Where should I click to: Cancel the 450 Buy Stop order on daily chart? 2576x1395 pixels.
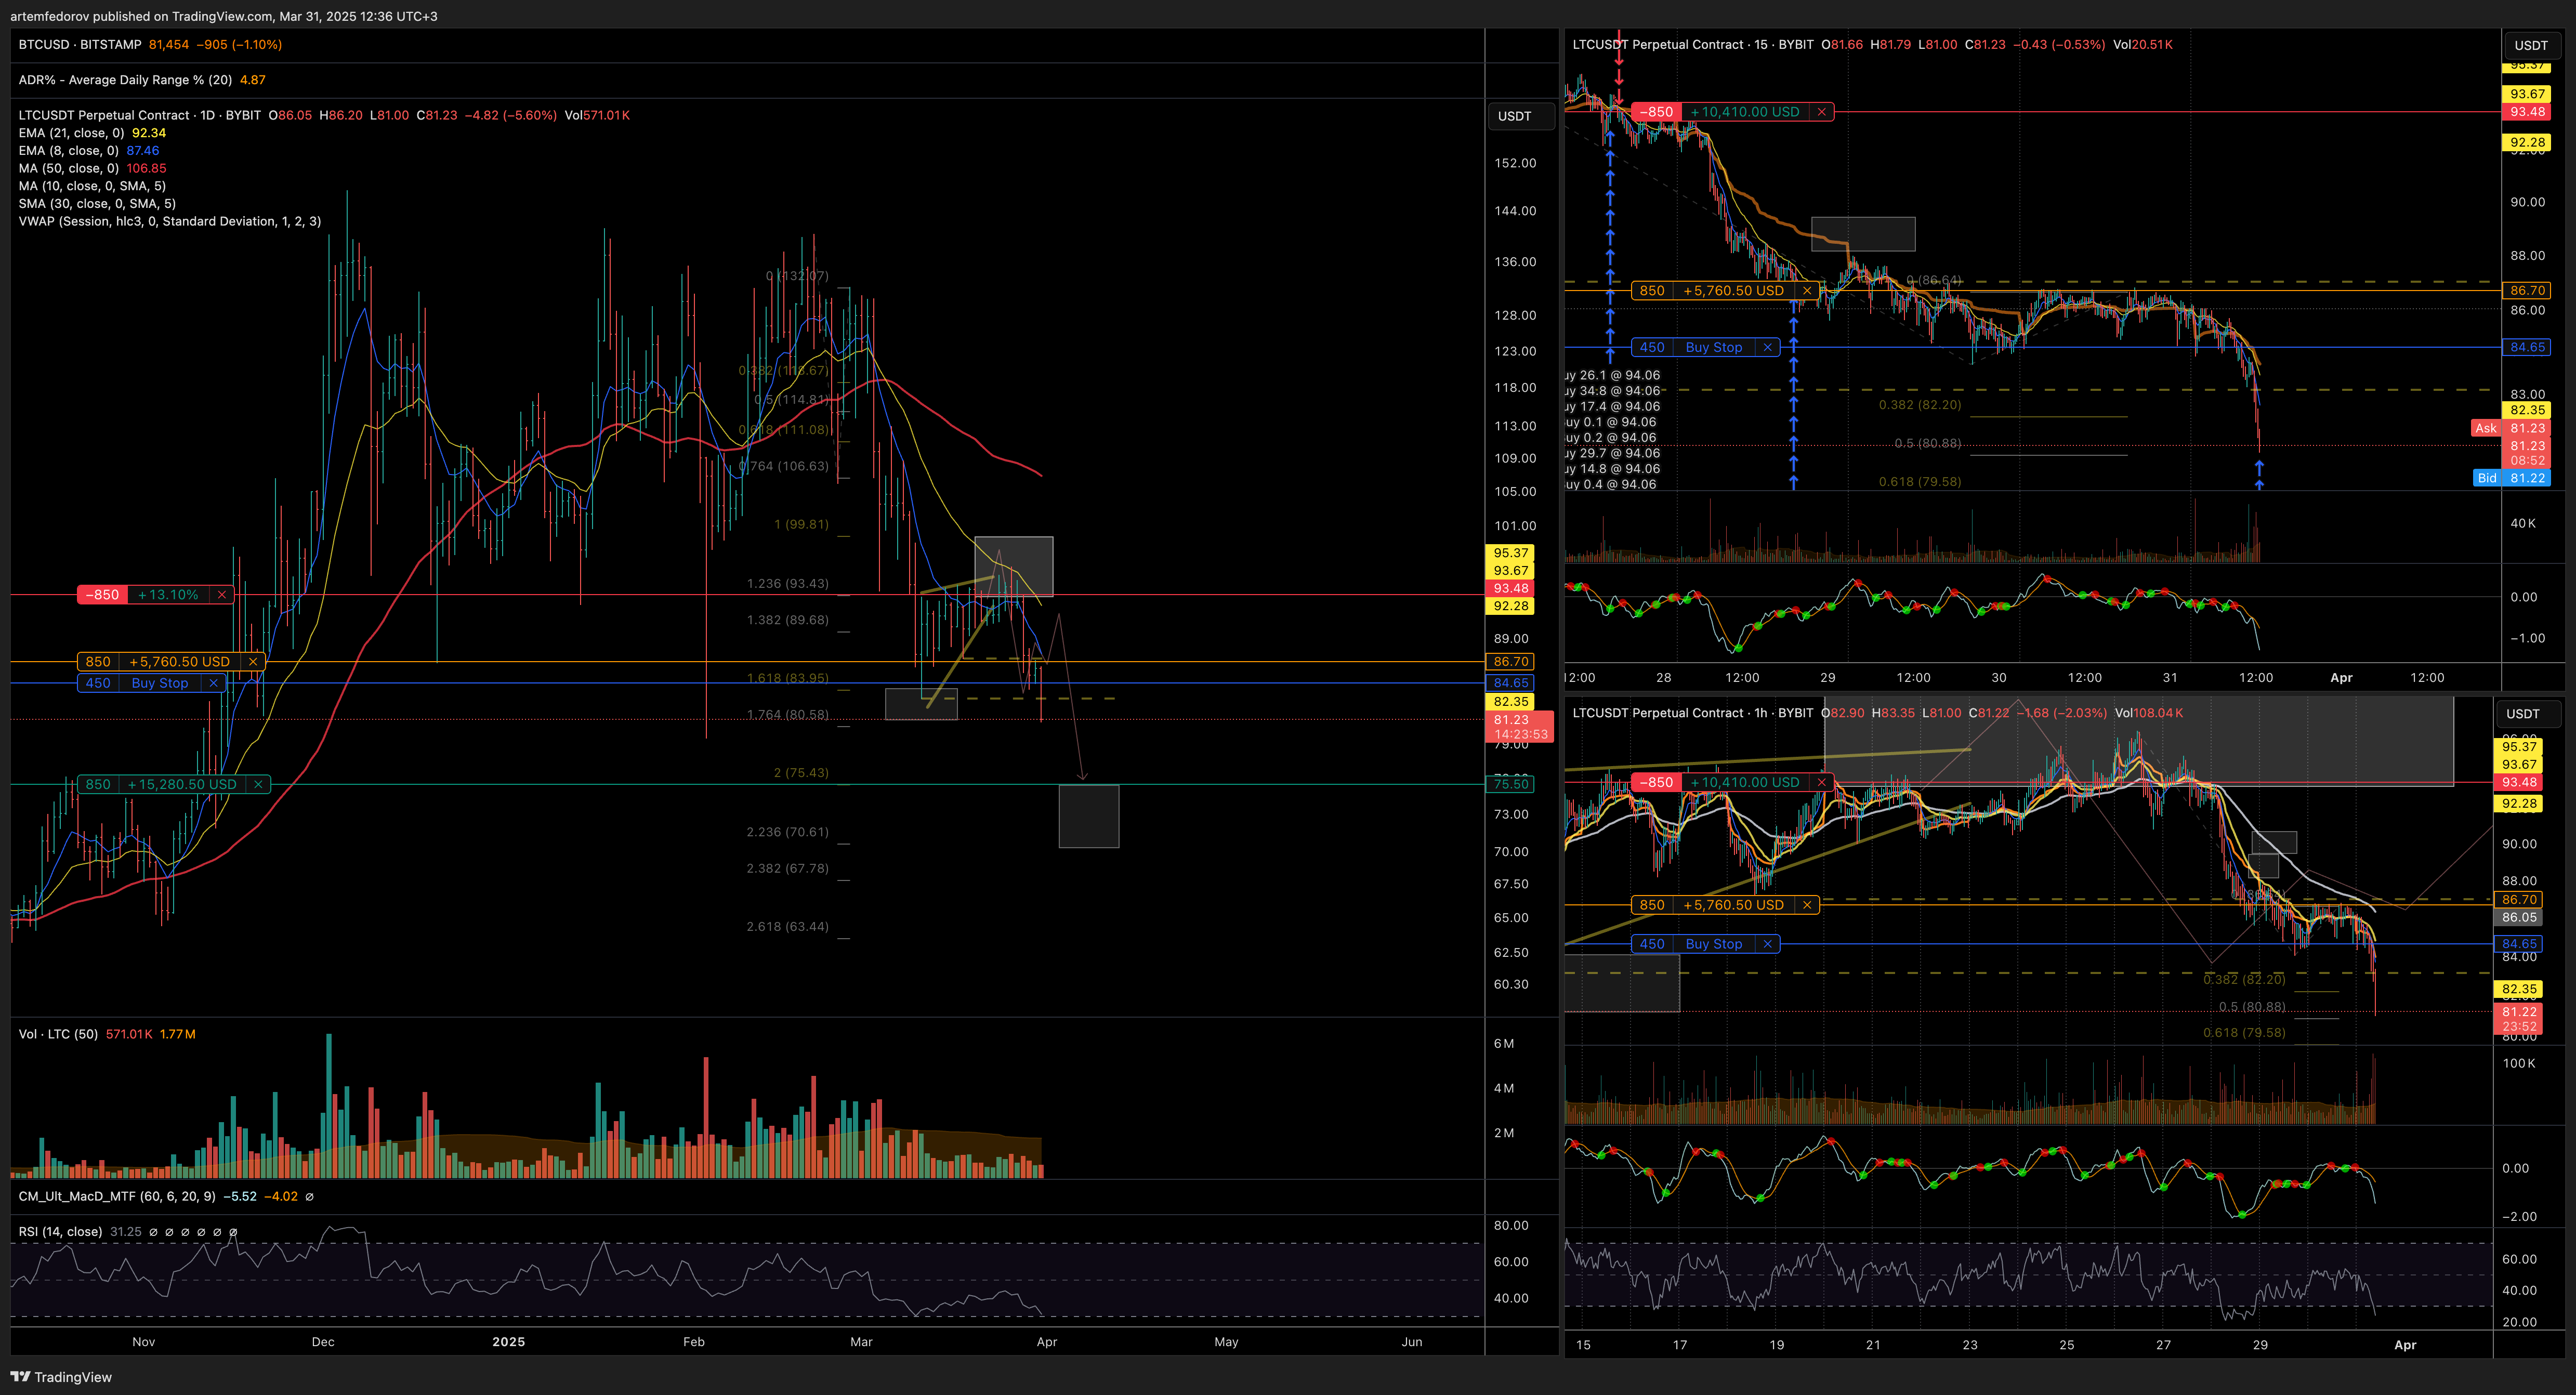coord(213,683)
